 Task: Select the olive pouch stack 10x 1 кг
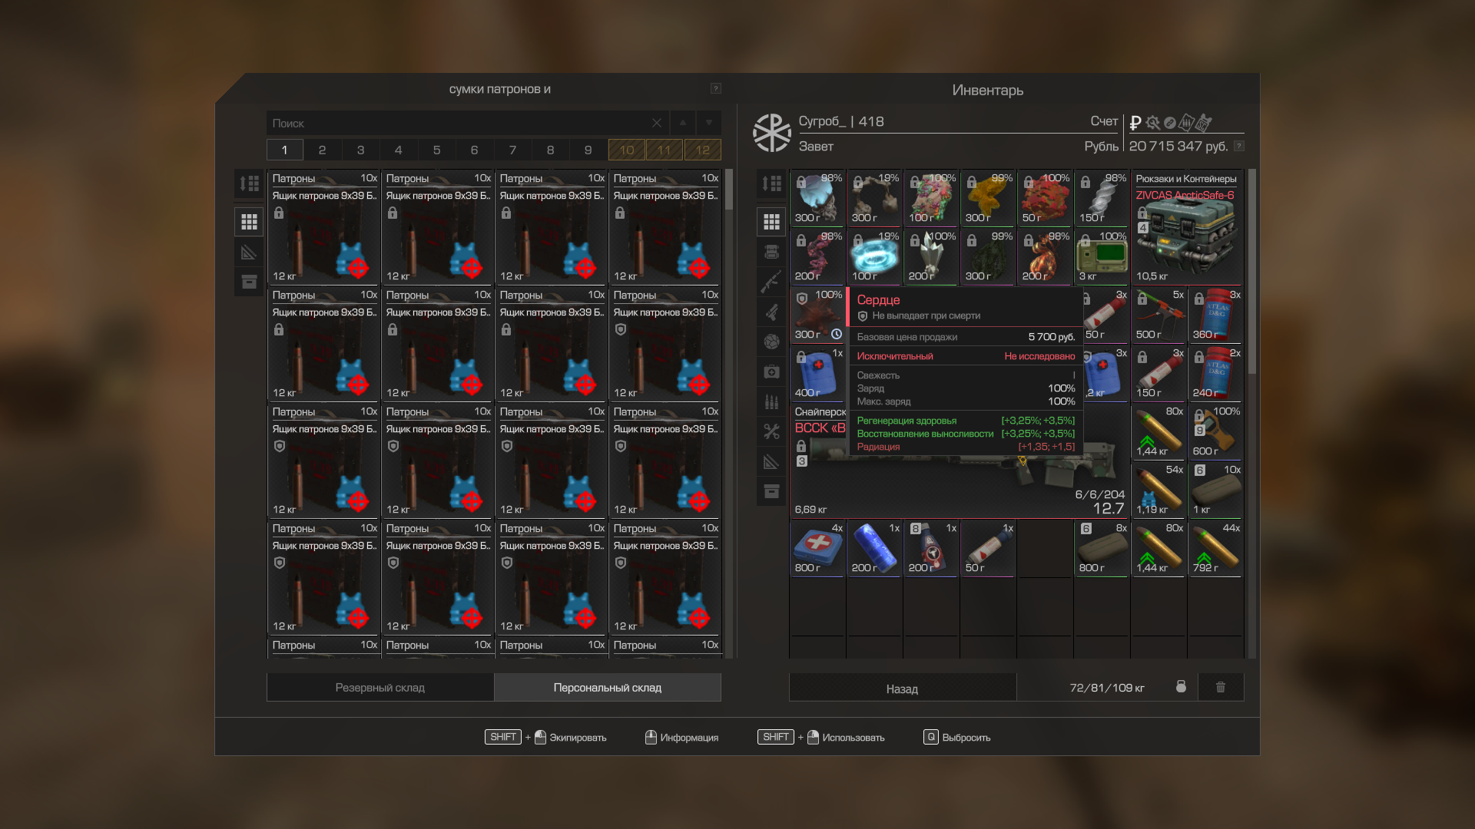[x=1215, y=490]
